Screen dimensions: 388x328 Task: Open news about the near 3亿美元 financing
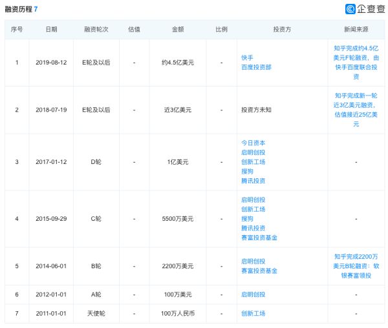tap(356, 109)
